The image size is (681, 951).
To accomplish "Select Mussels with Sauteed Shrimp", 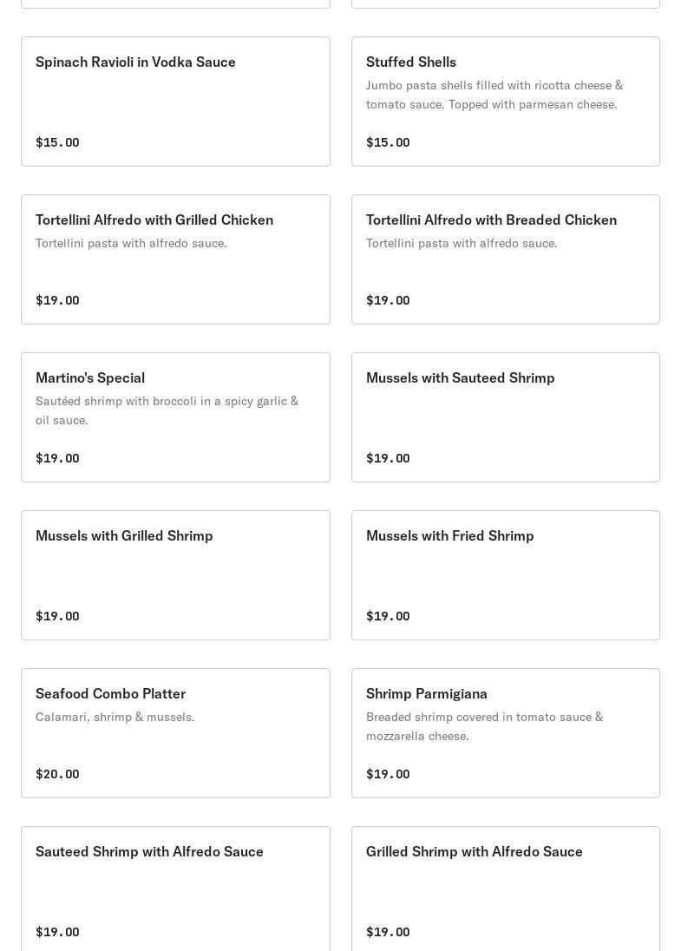I will click(505, 417).
